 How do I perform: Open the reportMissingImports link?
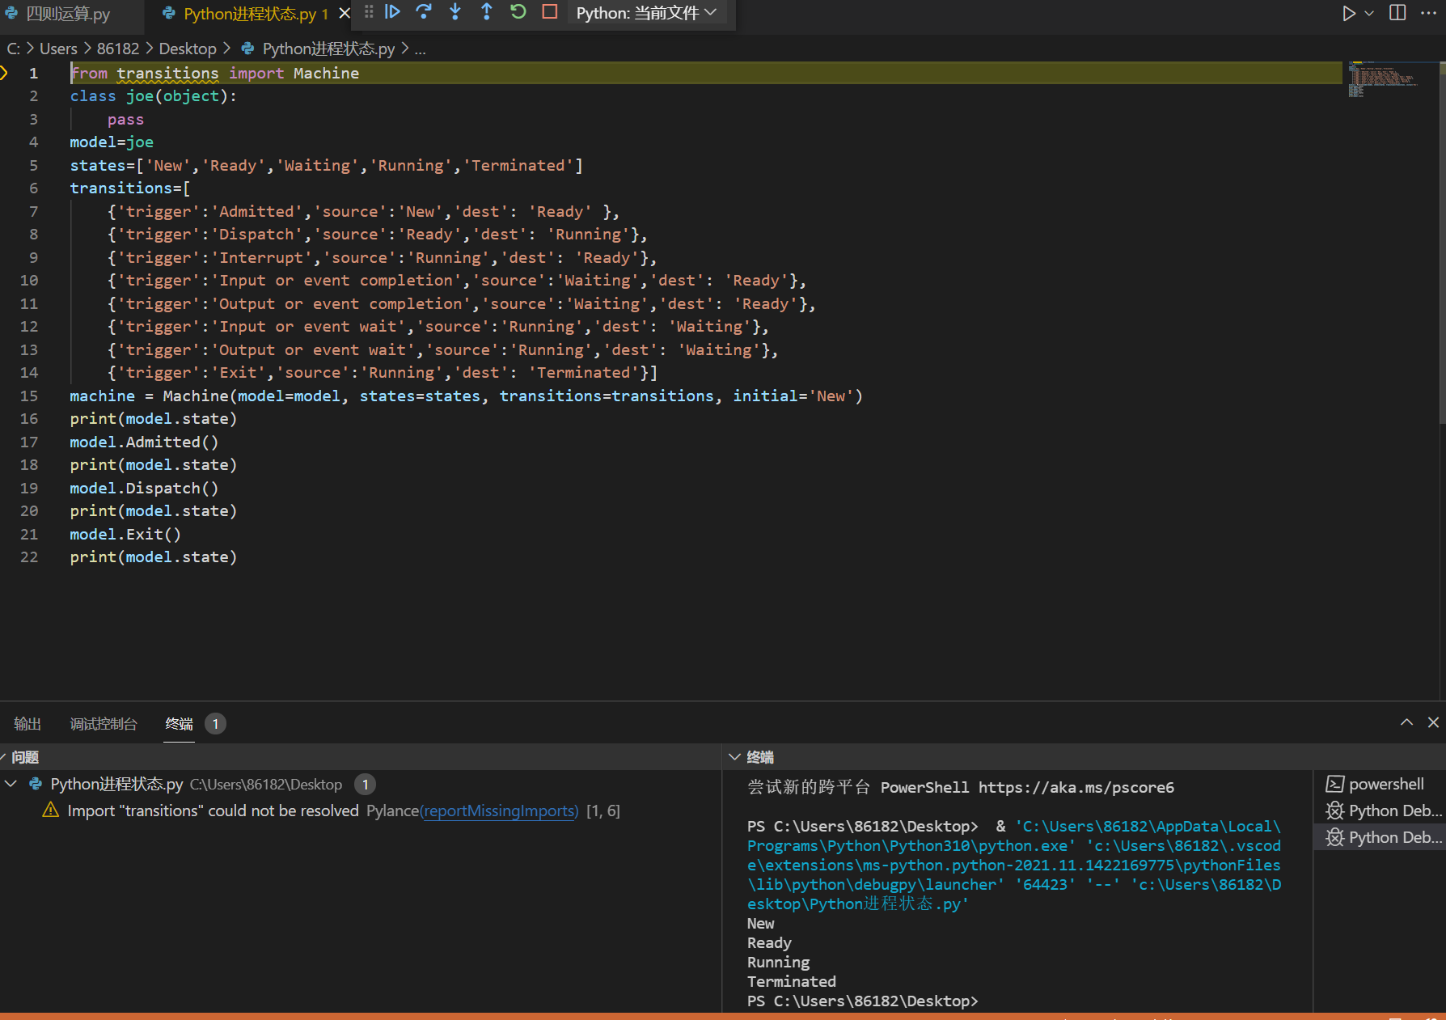pos(500,810)
